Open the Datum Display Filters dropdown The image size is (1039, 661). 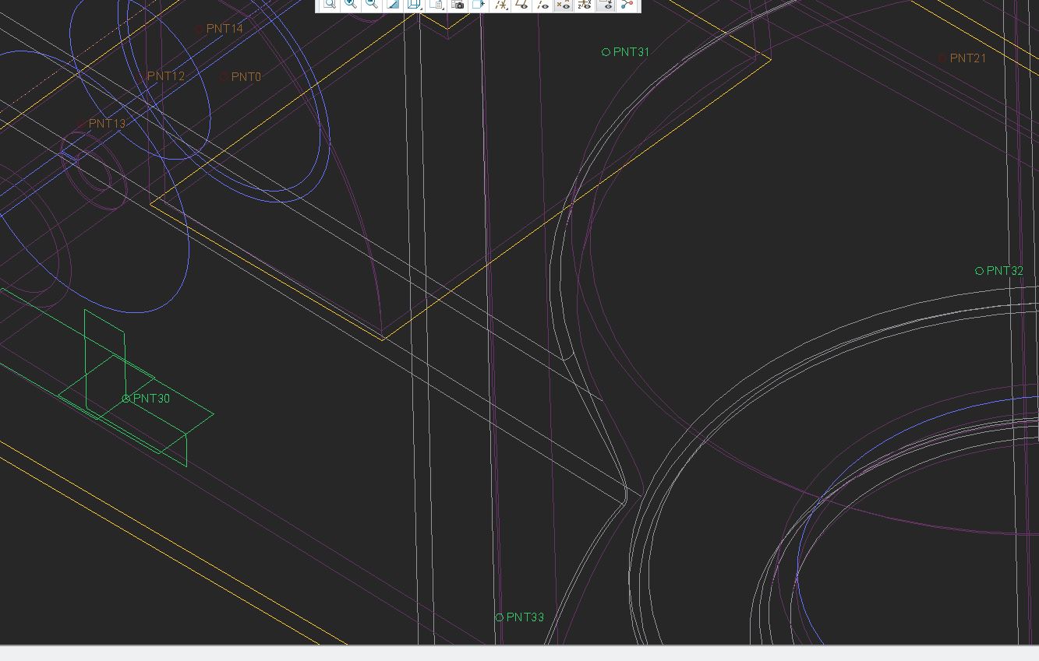tap(501, 4)
